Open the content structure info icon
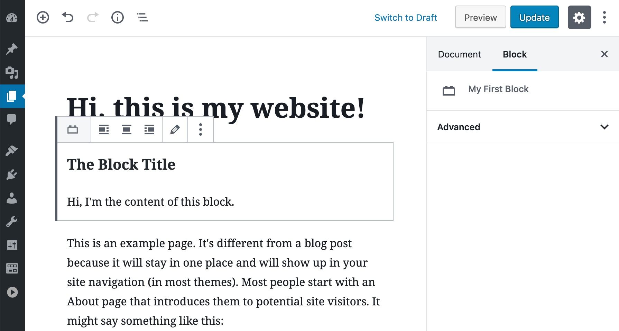619x331 pixels. (118, 17)
